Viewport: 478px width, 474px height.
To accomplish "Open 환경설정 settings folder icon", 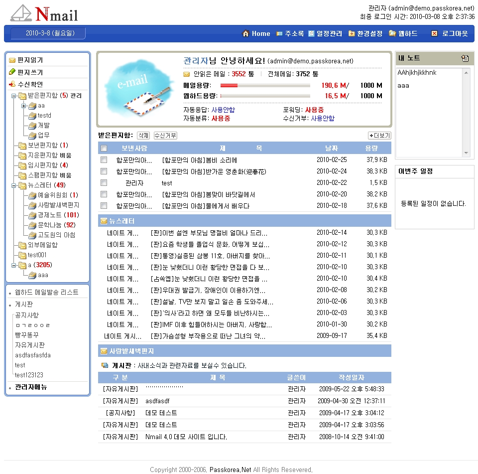I will (352, 34).
